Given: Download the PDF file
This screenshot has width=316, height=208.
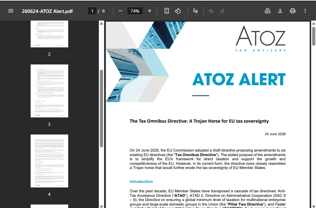Looking at the screenshot, I should (280, 11).
